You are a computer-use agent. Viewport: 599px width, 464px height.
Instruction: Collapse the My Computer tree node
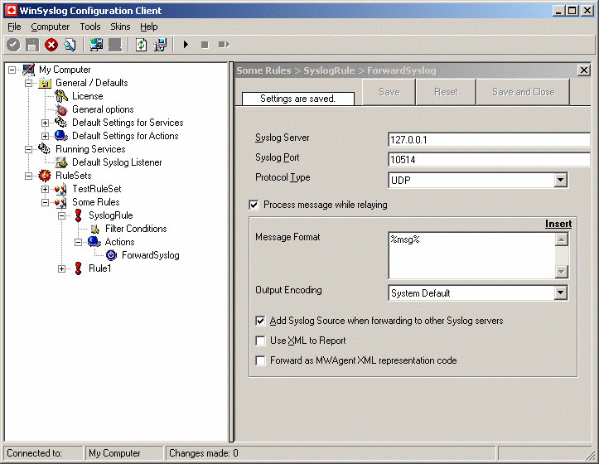click(12, 70)
